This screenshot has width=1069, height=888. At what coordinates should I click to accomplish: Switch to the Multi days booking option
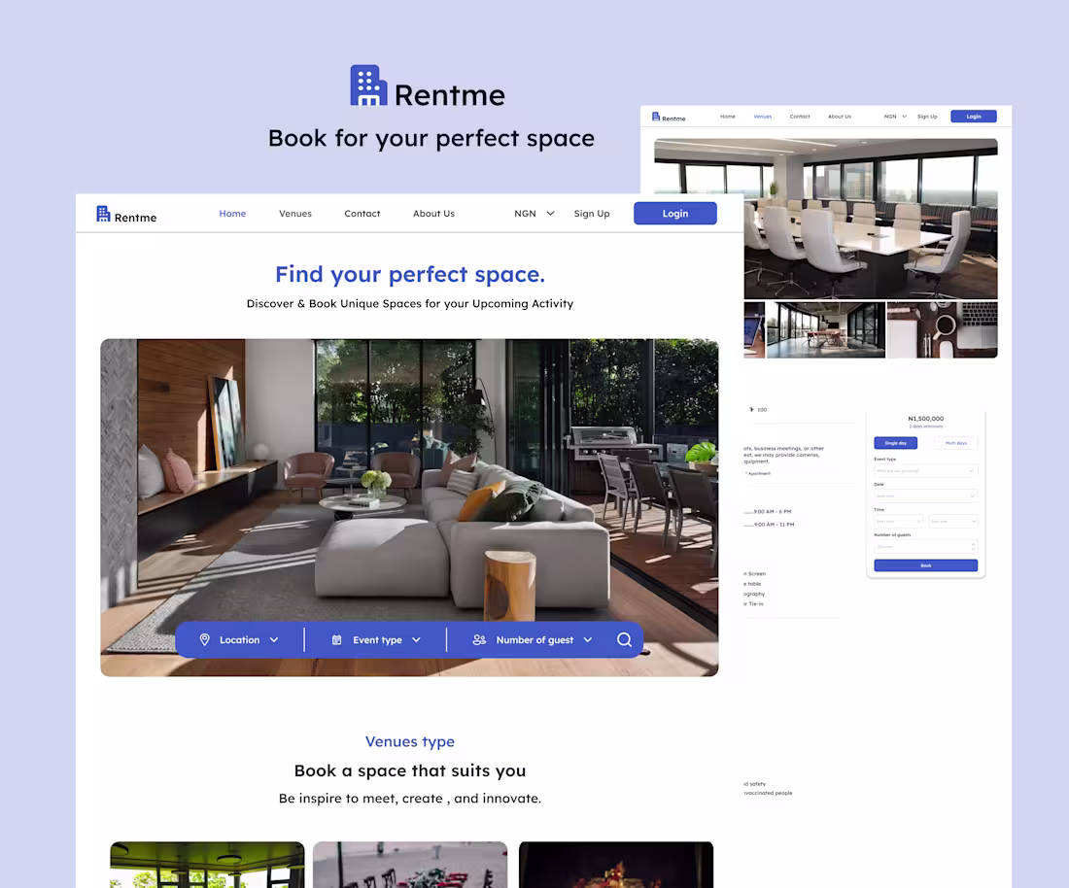(x=955, y=443)
